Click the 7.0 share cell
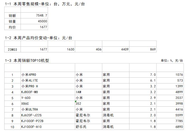This screenshot has height=134, width=189. (x=143, y=75)
